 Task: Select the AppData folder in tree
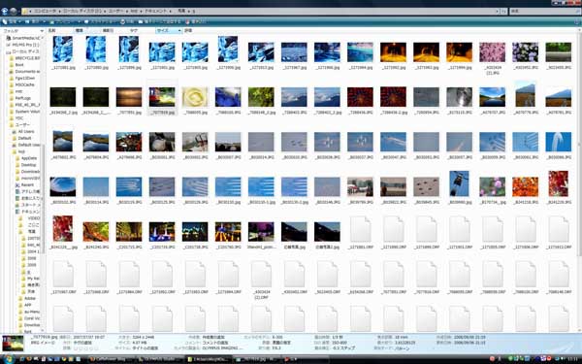click(26, 158)
